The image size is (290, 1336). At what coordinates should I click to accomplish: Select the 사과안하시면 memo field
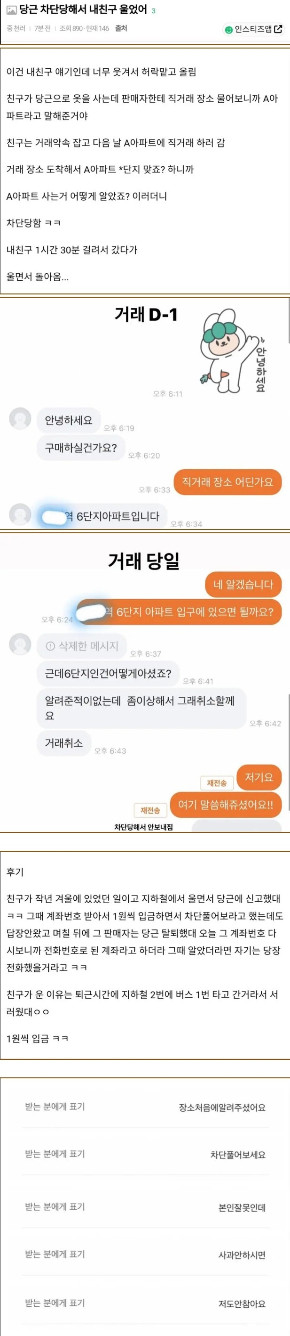pos(145,1255)
